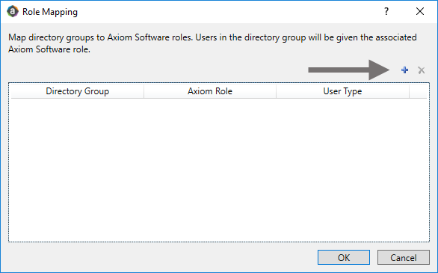Click the gray delete mapping X icon

(422, 70)
